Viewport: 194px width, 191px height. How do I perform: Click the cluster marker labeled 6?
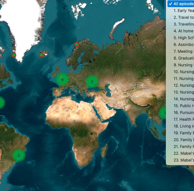point(62,79)
